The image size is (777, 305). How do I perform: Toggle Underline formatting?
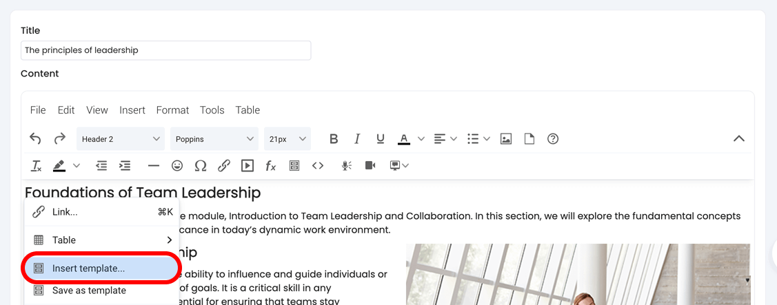(381, 139)
